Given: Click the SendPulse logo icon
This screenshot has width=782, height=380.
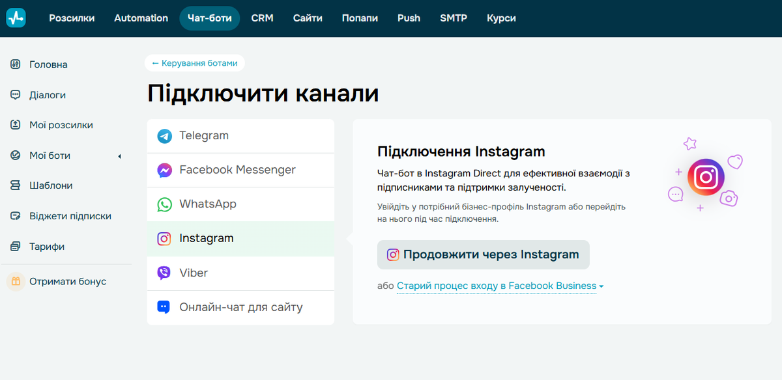Looking at the screenshot, I should pyautogui.click(x=16, y=18).
